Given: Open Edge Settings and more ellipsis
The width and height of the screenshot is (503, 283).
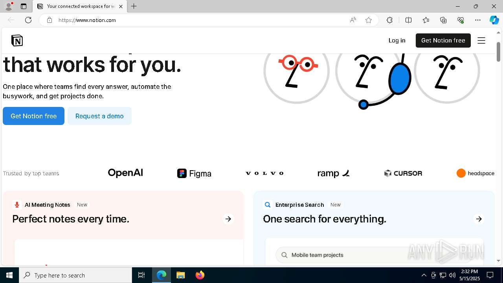Looking at the screenshot, I should click(x=478, y=20).
